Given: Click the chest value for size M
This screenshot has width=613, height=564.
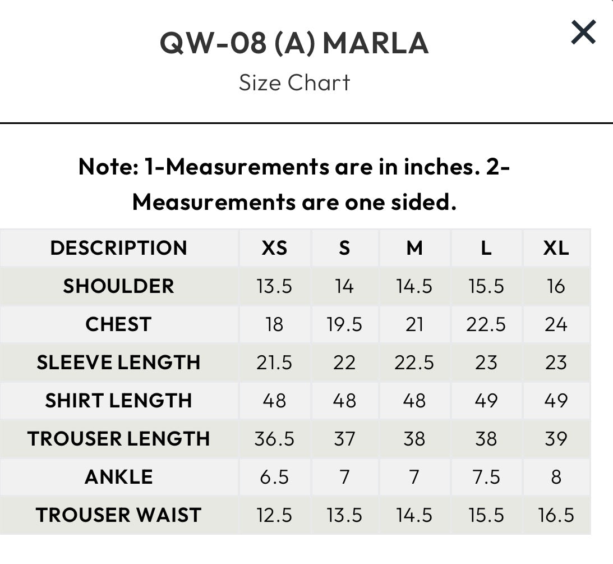Looking at the screenshot, I should [414, 324].
